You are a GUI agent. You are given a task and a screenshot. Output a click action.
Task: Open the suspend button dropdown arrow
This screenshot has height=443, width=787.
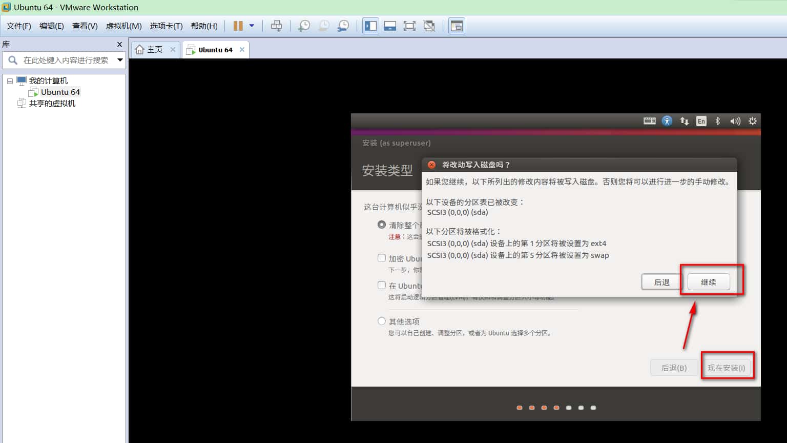coord(252,26)
